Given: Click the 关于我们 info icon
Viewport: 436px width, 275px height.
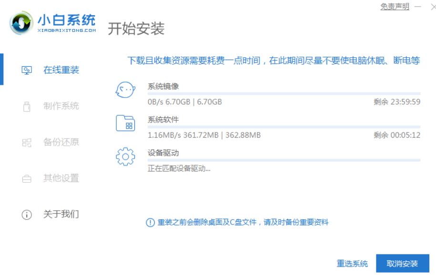Looking at the screenshot, I should [x=27, y=214].
